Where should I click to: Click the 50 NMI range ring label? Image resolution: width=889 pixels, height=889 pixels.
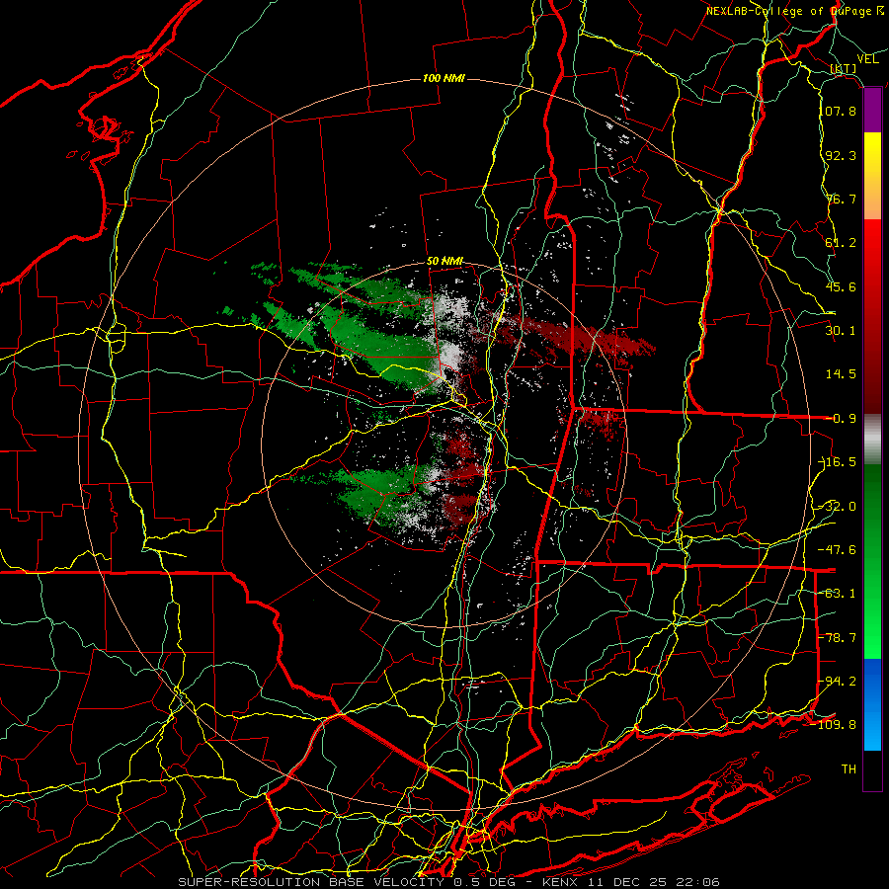point(444,262)
